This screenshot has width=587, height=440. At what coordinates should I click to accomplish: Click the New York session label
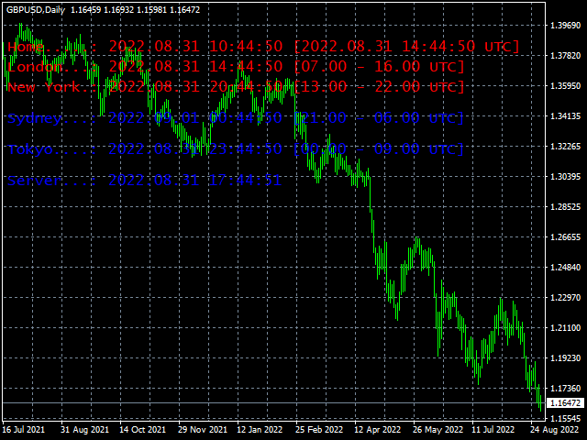[236, 87]
